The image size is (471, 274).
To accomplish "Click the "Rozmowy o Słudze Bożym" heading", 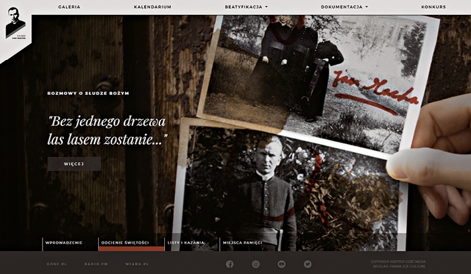I will pos(88,94).
